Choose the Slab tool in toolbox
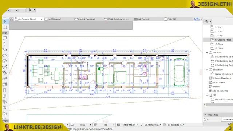This screenshot has width=233, height=131. coord(5,55)
